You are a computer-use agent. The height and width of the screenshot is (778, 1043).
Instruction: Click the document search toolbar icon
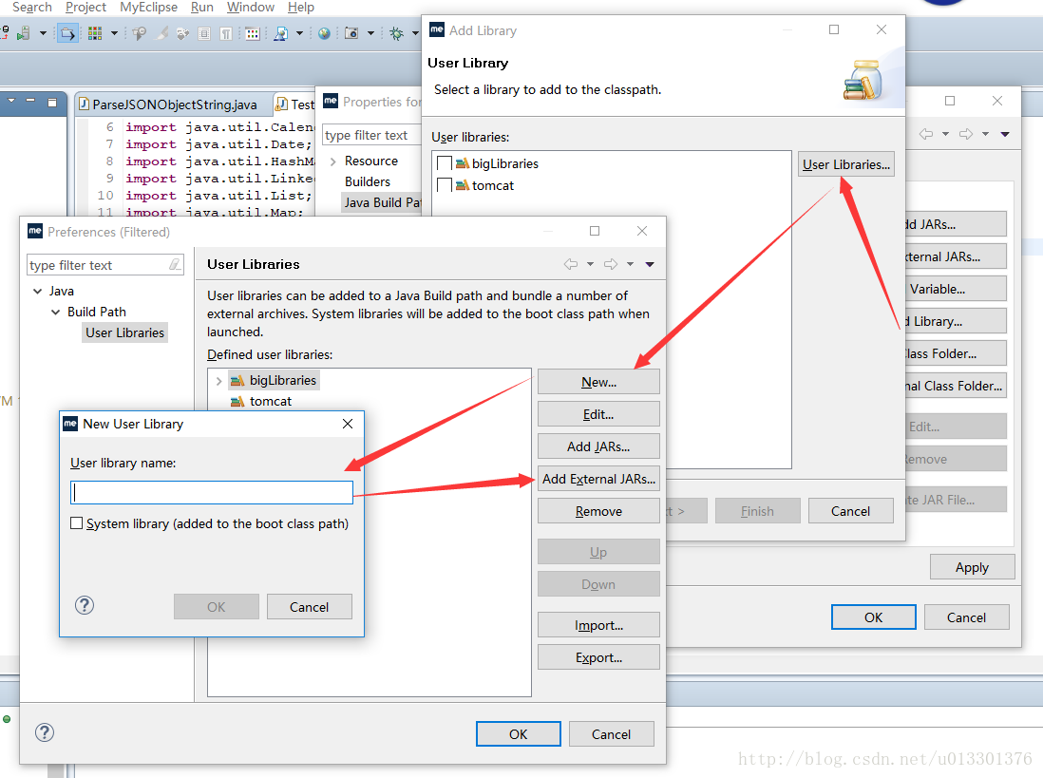point(281,33)
